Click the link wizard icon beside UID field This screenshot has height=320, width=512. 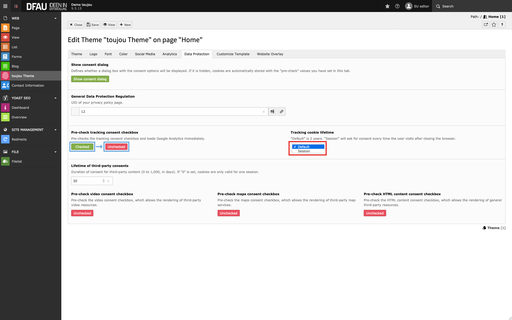click(x=281, y=111)
